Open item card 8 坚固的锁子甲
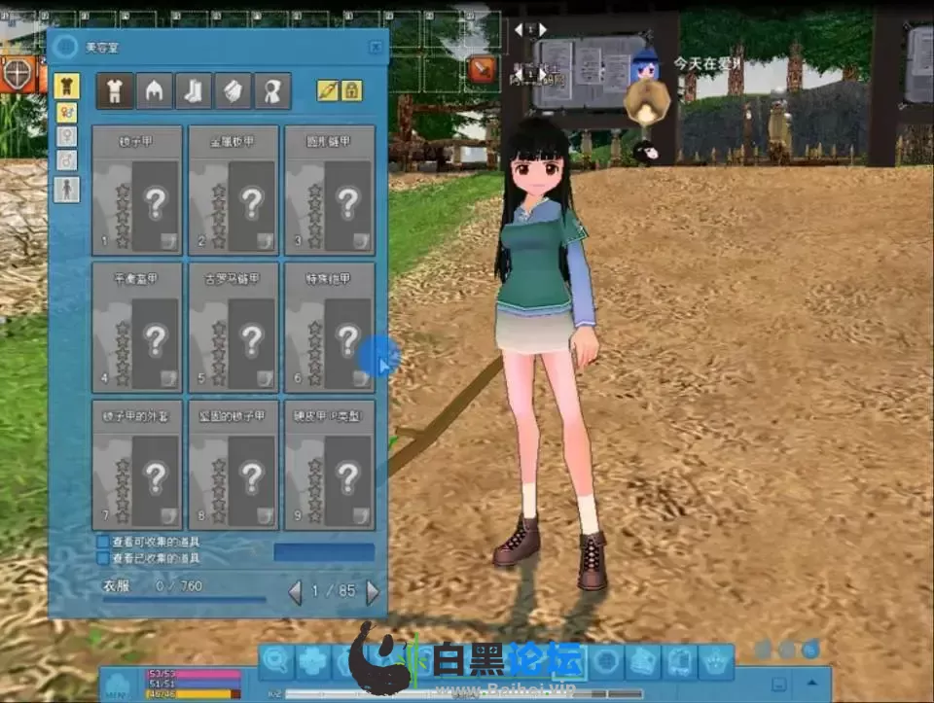The width and height of the screenshot is (934, 703). point(233,465)
